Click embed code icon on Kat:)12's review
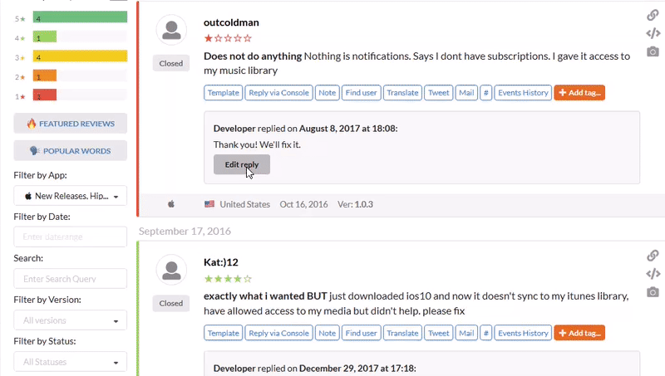 (653, 274)
